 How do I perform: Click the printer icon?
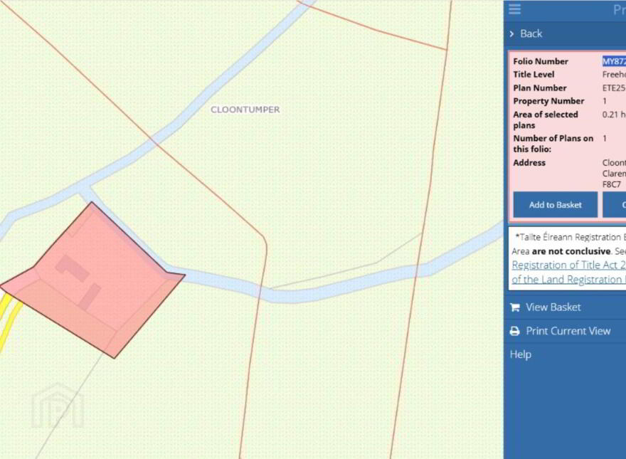[515, 331]
